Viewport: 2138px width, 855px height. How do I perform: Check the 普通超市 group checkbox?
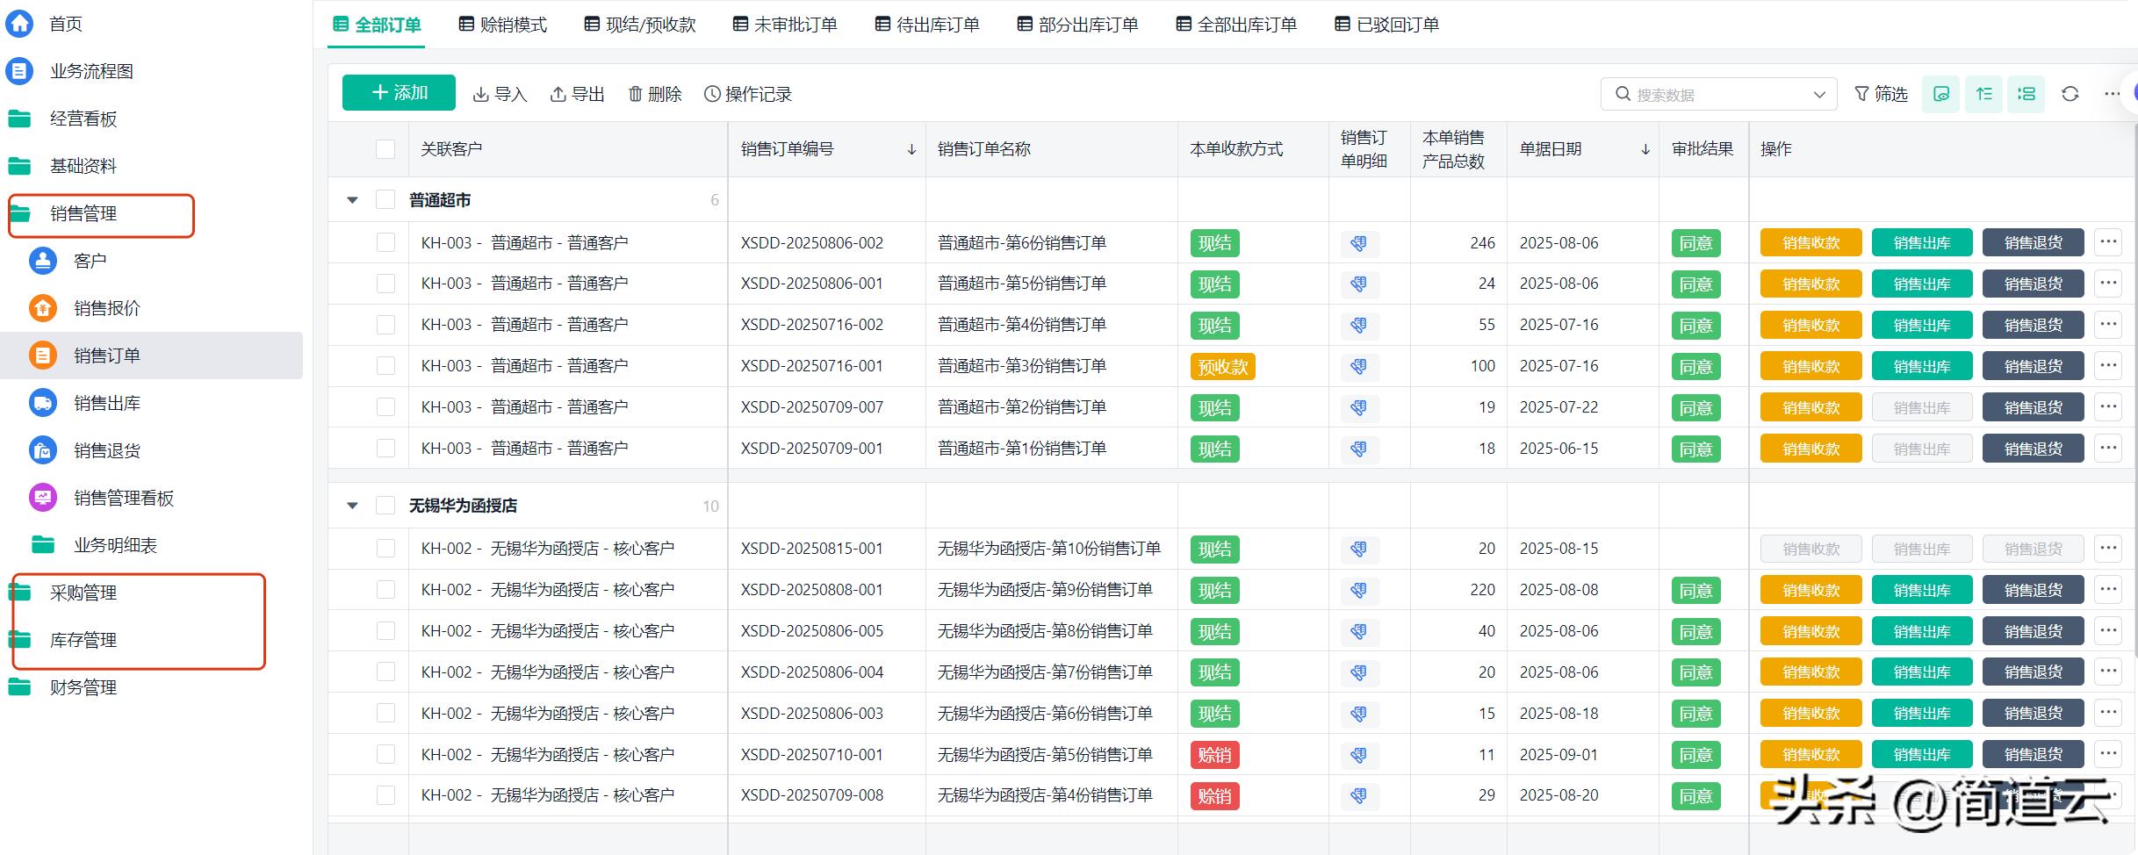click(x=385, y=199)
